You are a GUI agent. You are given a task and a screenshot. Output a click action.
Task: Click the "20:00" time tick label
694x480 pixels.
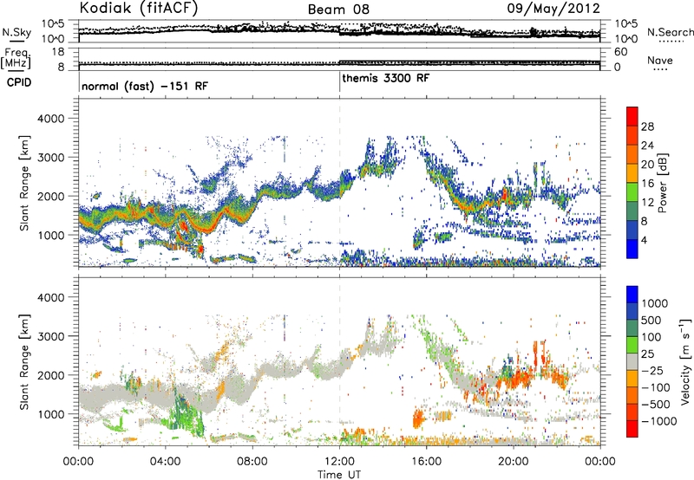[x=513, y=462]
